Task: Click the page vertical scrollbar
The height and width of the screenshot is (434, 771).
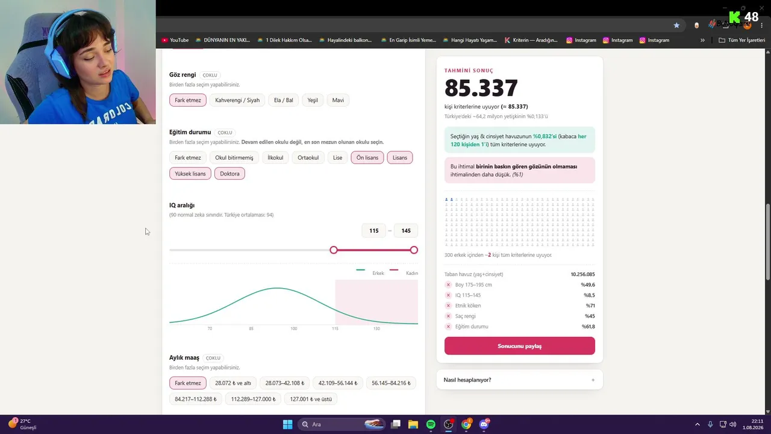Action: pyautogui.click(x=767, y=241)
